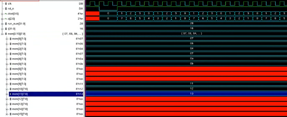The width and height of the screenshot is (287, 117).
Task: Click the run_num[31:0] signal type icon
Action: click(x=6, y=24)
